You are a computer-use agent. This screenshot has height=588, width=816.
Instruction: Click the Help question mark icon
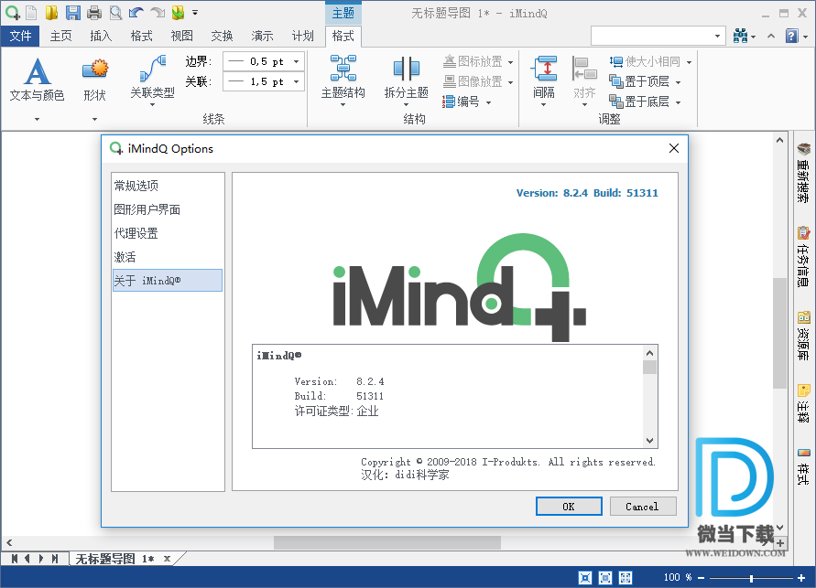791,36
